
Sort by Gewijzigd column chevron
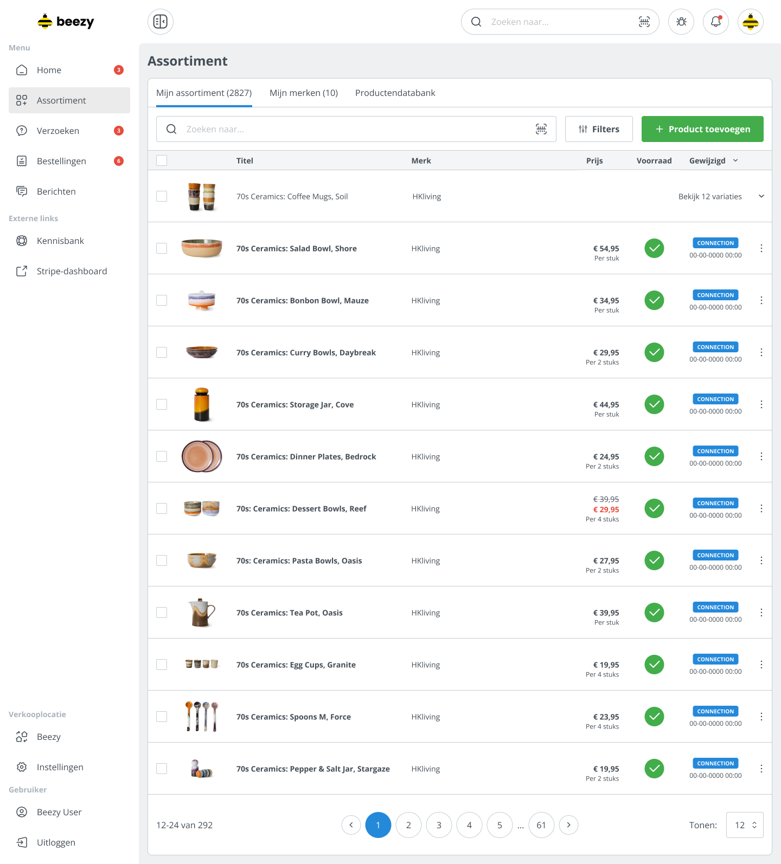(735, 160)
